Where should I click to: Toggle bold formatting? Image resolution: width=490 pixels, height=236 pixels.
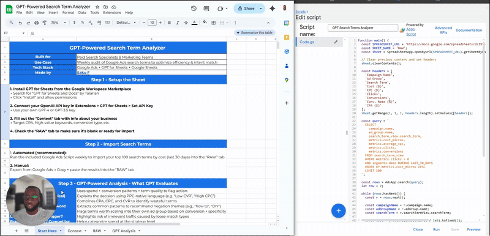click(170, 23)
